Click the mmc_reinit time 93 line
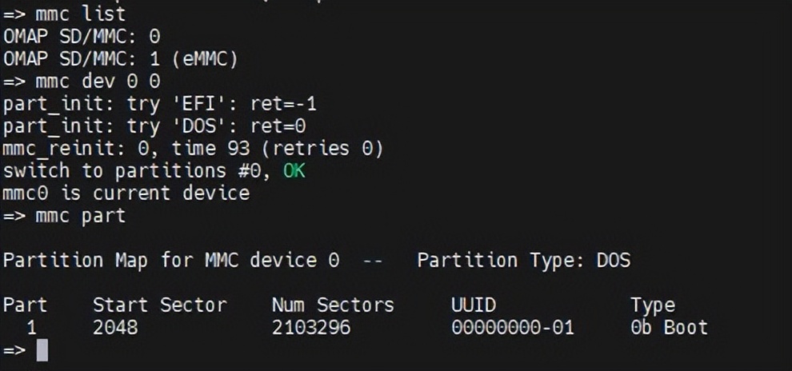 point(194,148)
